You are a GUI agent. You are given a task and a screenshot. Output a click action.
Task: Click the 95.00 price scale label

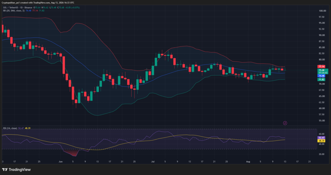coord(322,23)
